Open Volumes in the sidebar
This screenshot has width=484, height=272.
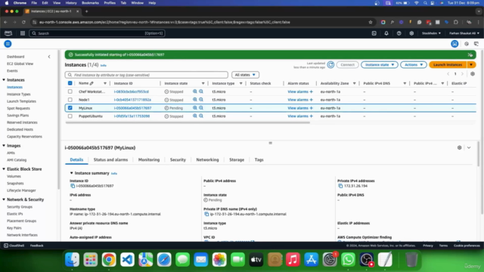tap(14, 176)
